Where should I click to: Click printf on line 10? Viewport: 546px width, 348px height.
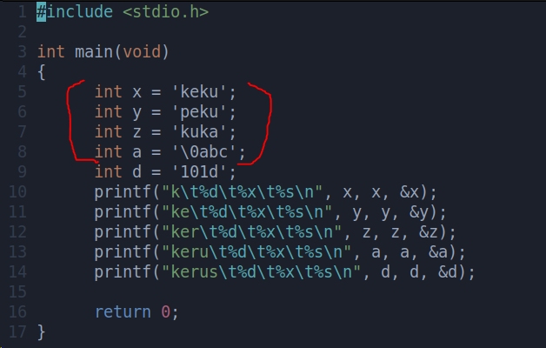(123, 192)
